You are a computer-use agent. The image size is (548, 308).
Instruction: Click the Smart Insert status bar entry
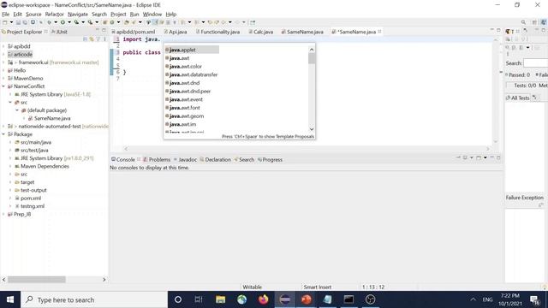tap(318, 287)
